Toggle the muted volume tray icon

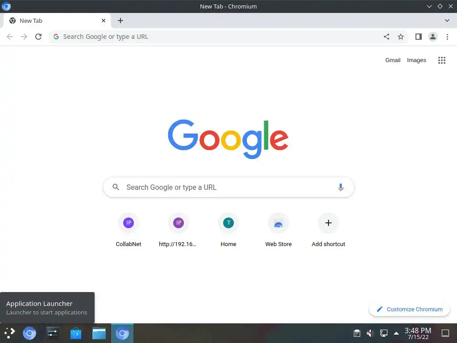point(370,333)
